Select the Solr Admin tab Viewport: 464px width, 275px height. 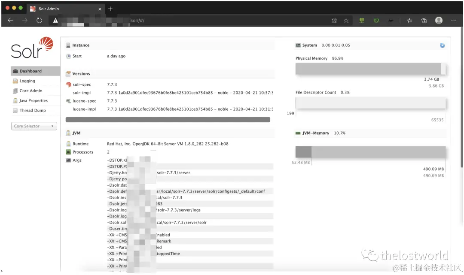65,9
